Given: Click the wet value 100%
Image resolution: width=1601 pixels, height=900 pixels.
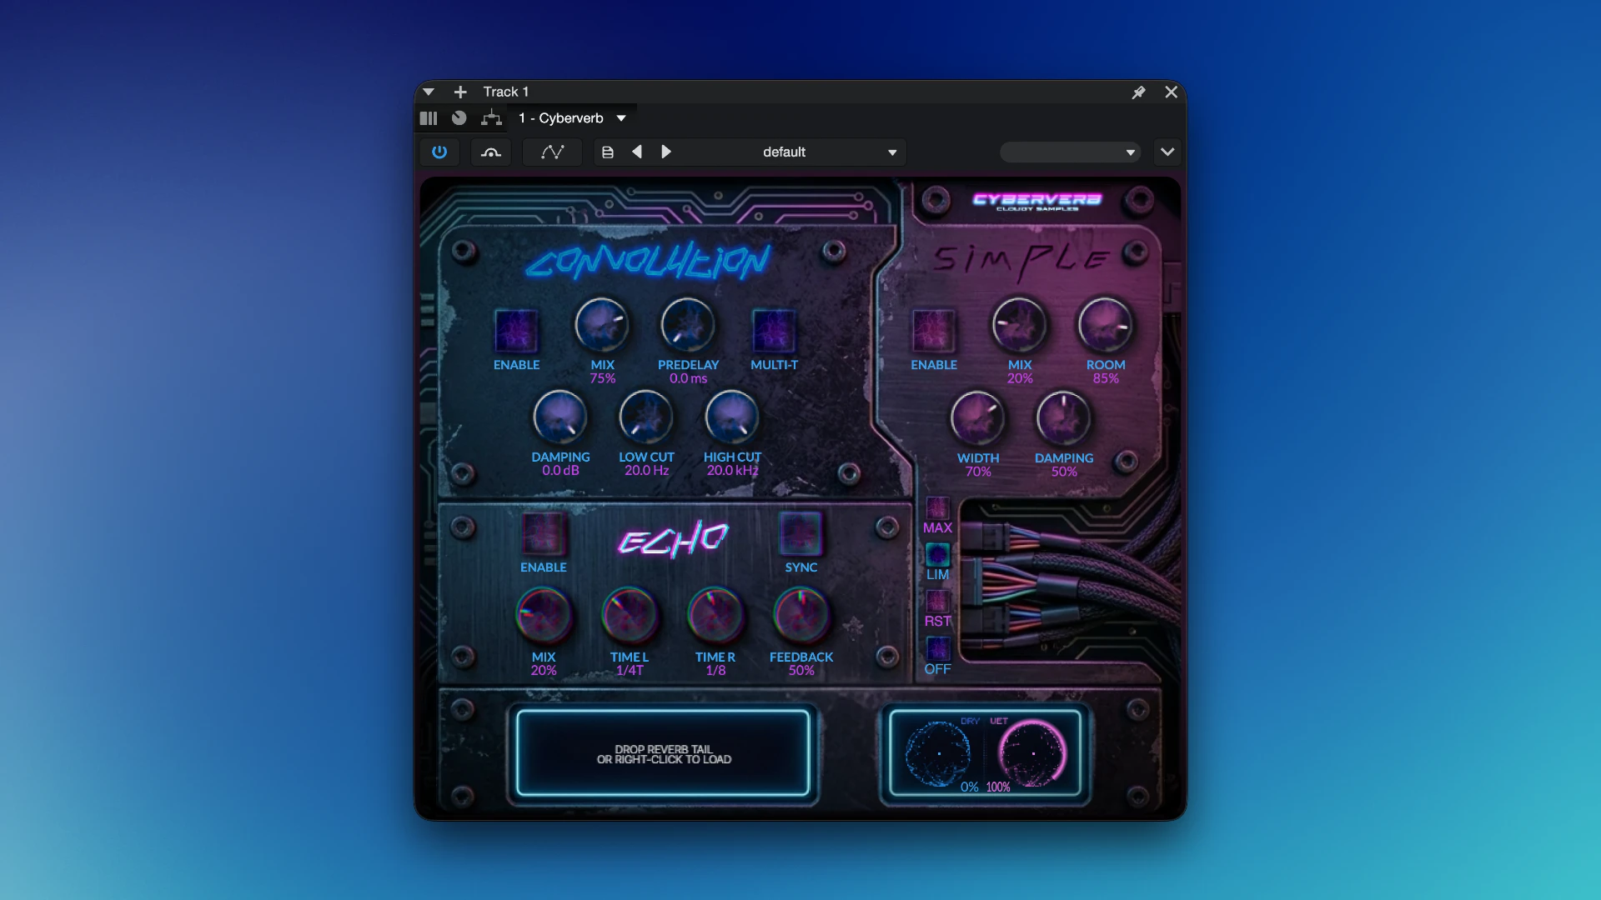Looking at the screenshot, I should 998,787.
